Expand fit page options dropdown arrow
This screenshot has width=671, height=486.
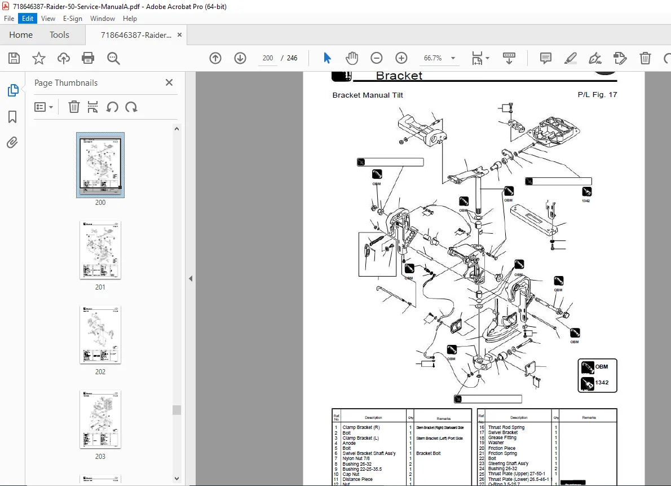(x=487, y=58)
